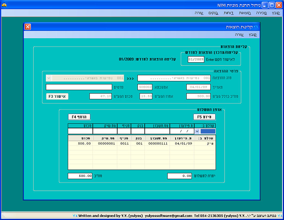Screen dimensions: 284x220
Task: Click the מס.חשבון grid column header
Action: pos(157,138)
